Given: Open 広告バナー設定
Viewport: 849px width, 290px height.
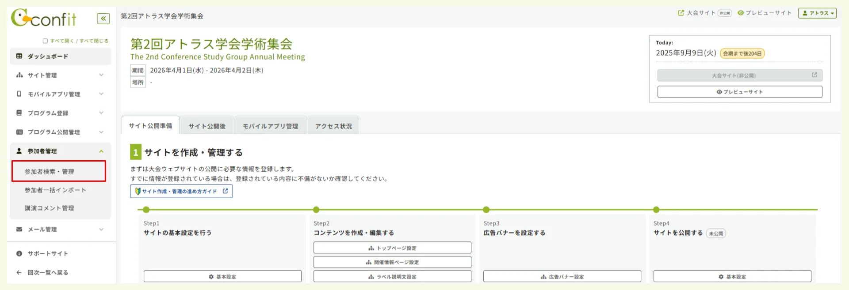Looking at the screenshot, I should click(562, 276).
